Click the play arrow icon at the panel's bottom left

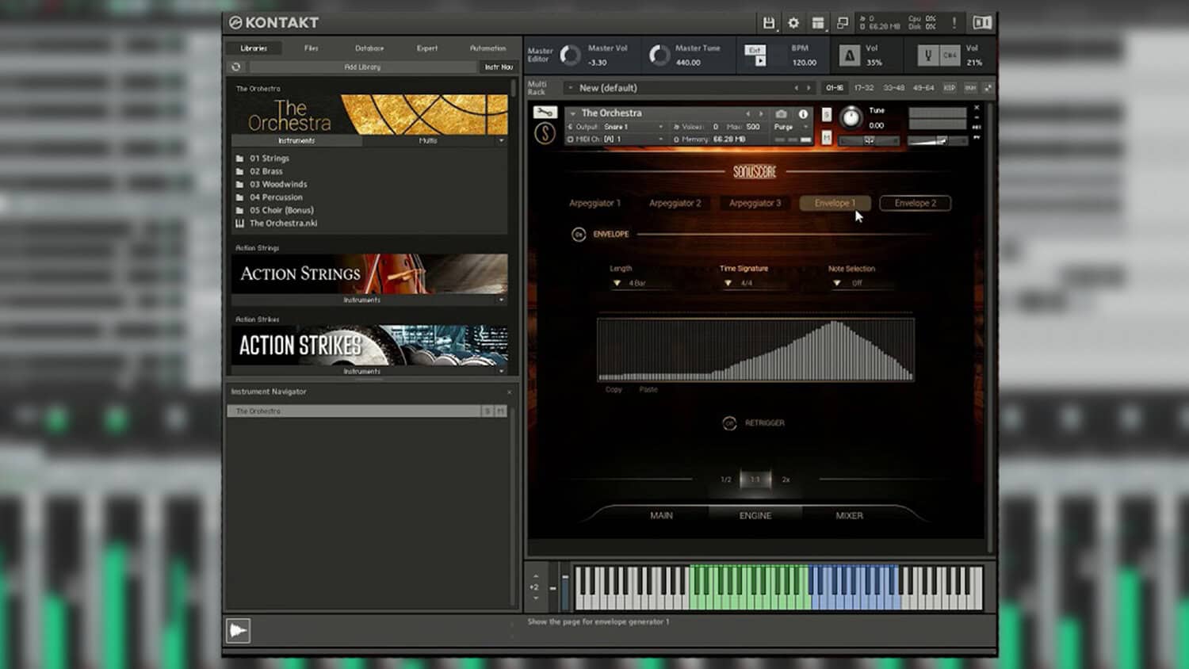click(x=238, y=631)
